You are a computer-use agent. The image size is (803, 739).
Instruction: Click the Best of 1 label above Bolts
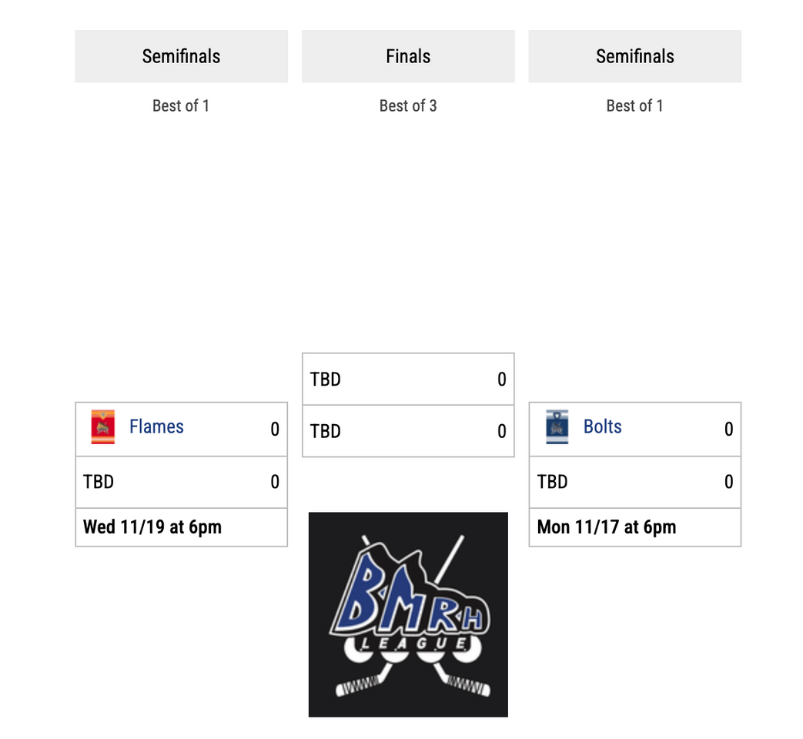click(x=634, y=106)
